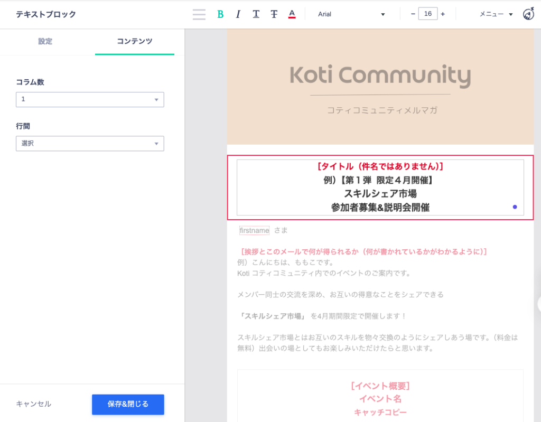Click the 参加者募集&説明会開催 line
This screenshot has width=541, height=422.
pyautogui.click(x=380, y=208)
